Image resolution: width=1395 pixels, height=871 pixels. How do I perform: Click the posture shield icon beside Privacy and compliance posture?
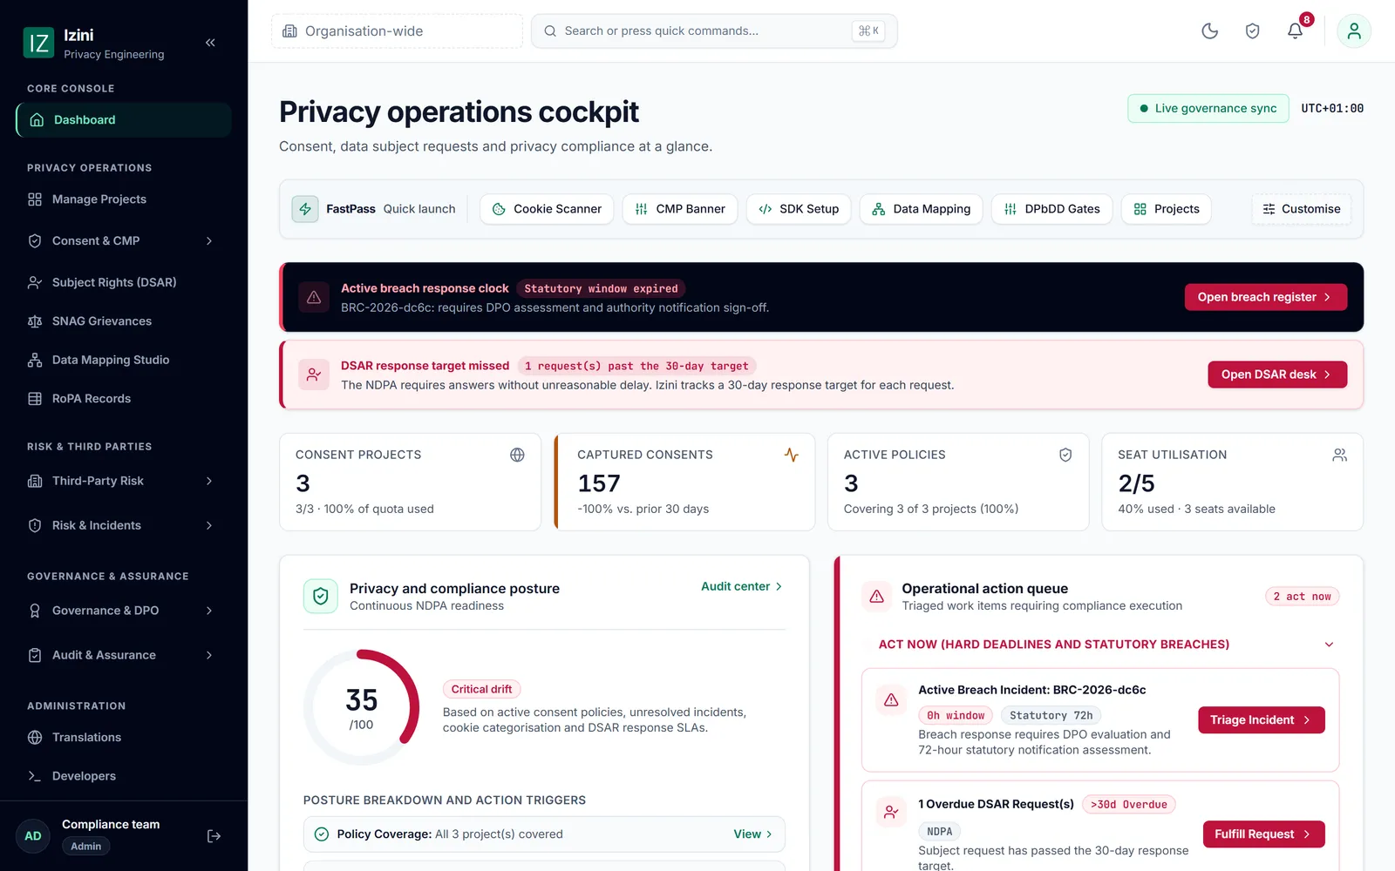pos(320,597)
